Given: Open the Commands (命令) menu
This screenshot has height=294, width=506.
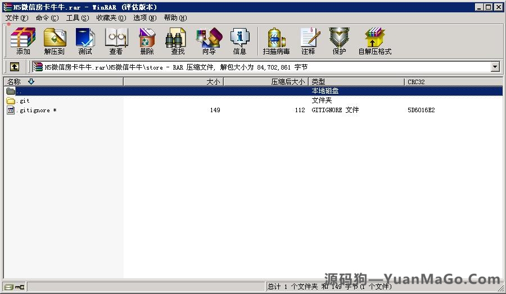Looking at the screenshot, I should (x=47, y=18).
